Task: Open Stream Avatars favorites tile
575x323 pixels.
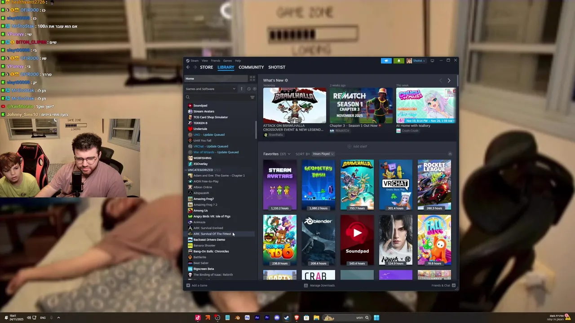Action: tap(280, 185)
